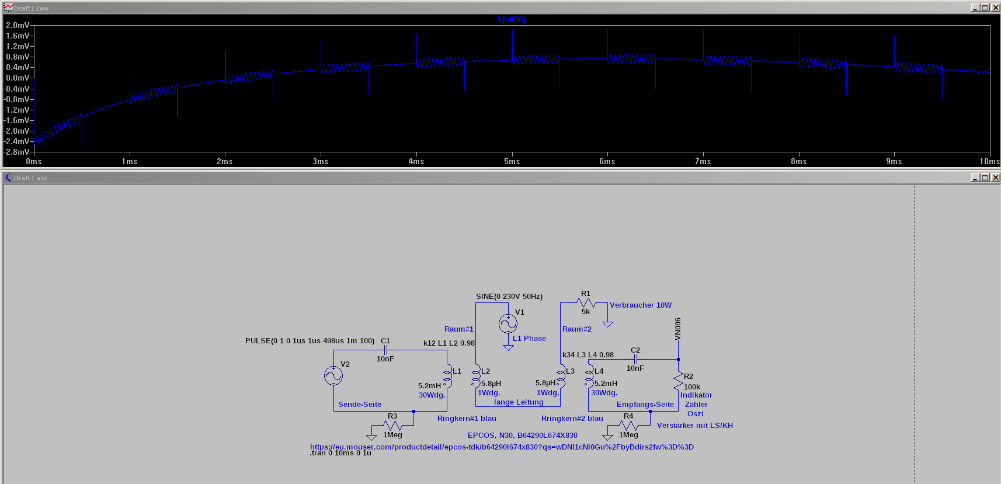Image resolution: width=1001 pixels, height=484 pixels.
Task: Click the Draft1.raw waveform window icon
Action: tap(8, 8)
